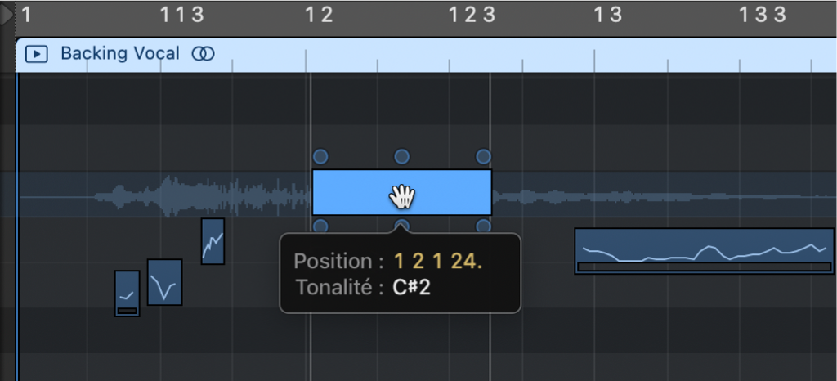Click ruler position 1 1 3
The image size is (837, 381).
(181, 14)
